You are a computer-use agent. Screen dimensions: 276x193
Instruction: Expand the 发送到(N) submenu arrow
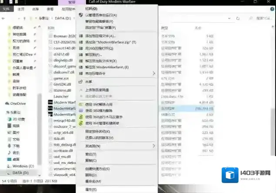pyautogui.click(x=154, y=146)
